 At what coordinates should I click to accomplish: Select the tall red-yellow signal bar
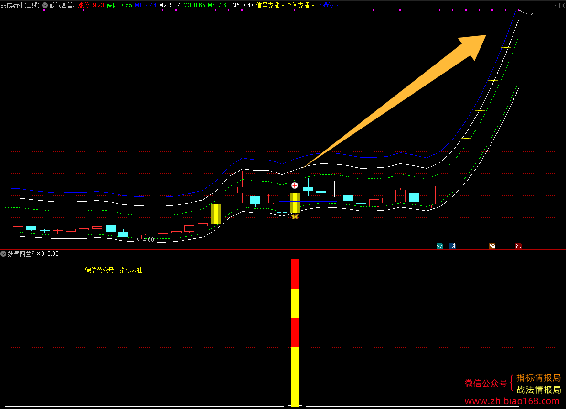pos(295,333)
